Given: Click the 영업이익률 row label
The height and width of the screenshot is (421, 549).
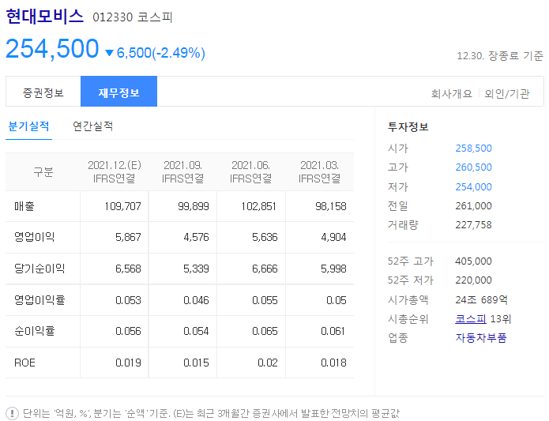Looking at the screenshot, I should point(39,300).
